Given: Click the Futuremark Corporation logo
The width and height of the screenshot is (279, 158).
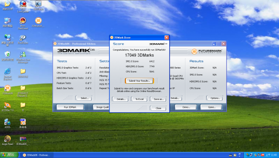Looking at the screenshot, I should [207, 52].
